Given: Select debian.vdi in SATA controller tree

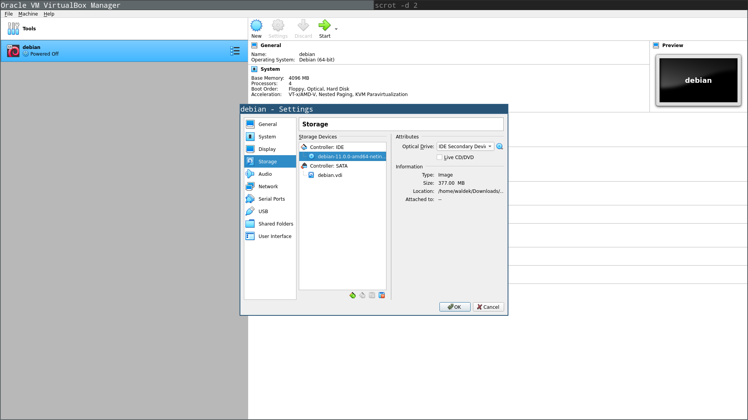Looking at the screenshot, I should click(330, 175).
